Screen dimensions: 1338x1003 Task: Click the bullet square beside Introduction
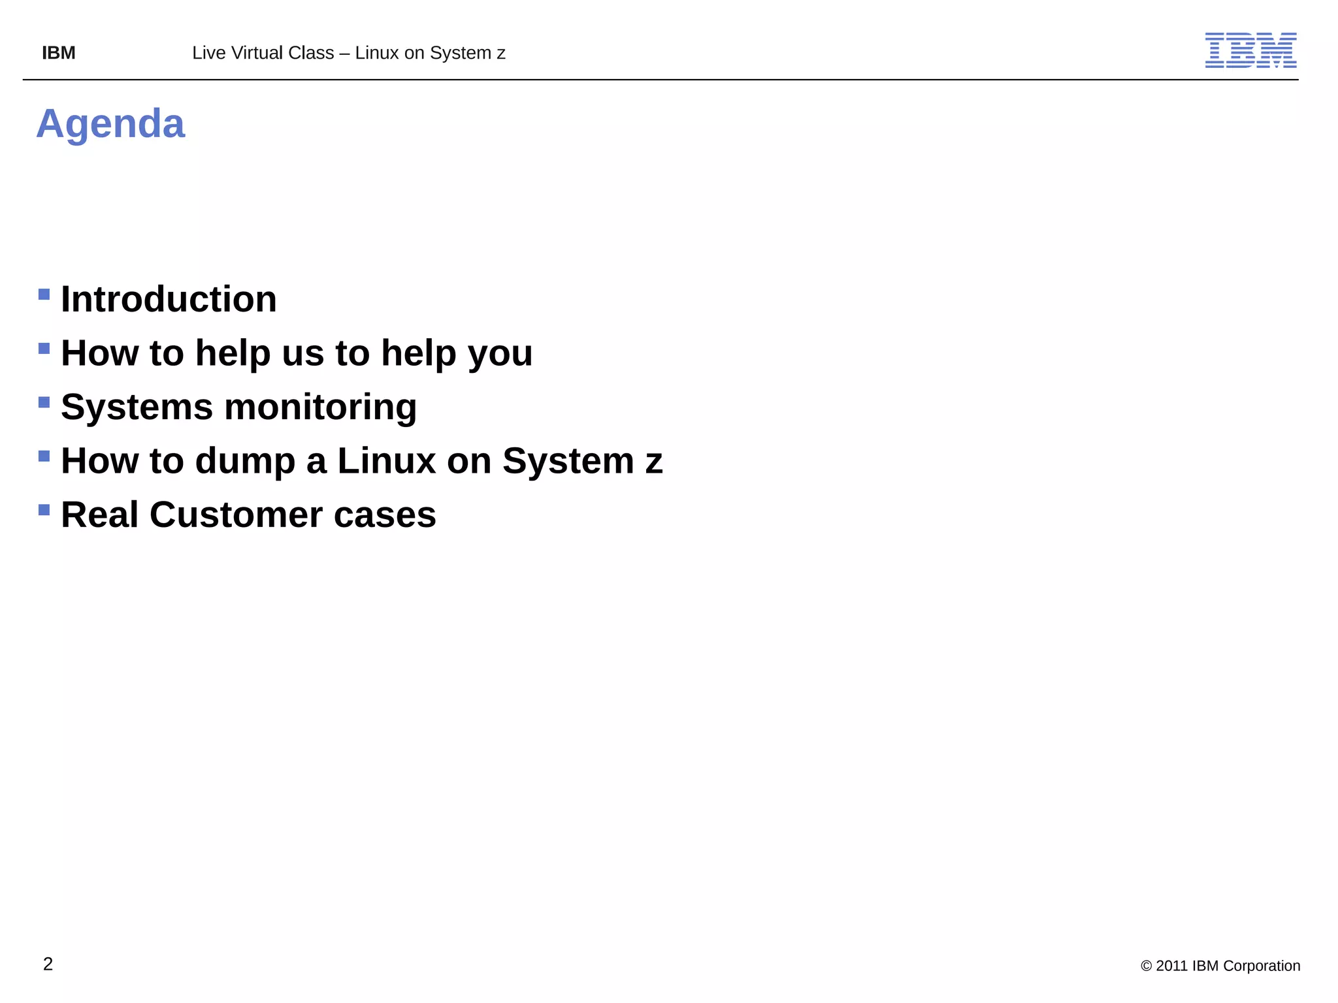[44, 295]
